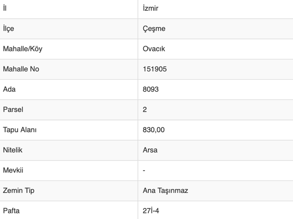Click the Ada value 8093
This screenshot has width=293, height=219.
pyautogui.click(x=151, y=89)
